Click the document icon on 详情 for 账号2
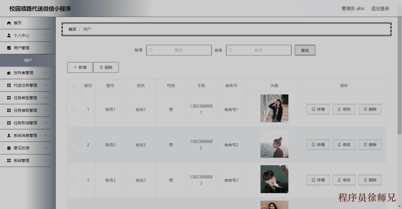Image resolution: width=402 pixels, height=209 pixels. (x=314, y=145)
